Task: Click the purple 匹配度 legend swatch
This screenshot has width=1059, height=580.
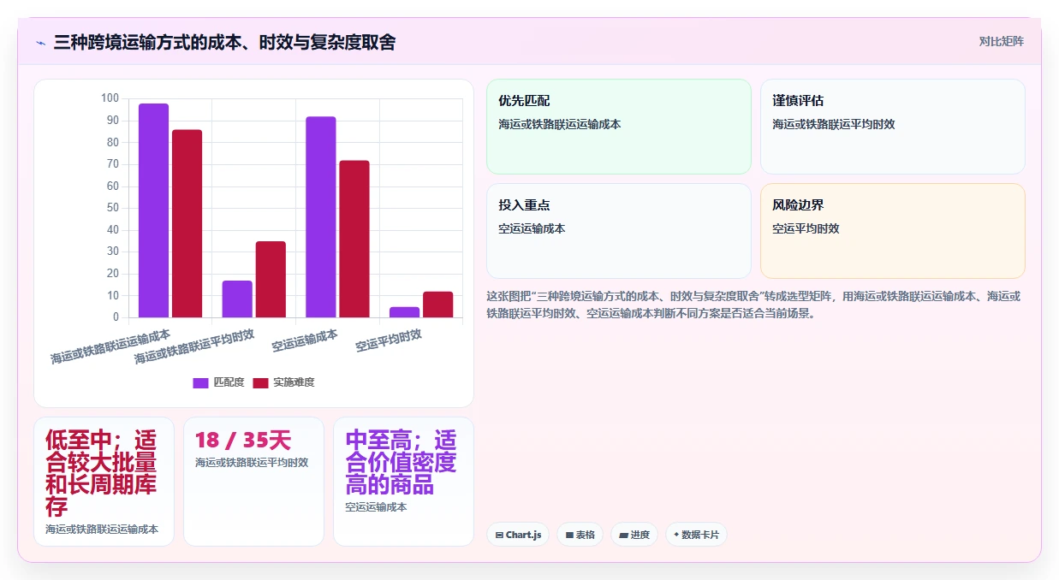Action: 201,382
